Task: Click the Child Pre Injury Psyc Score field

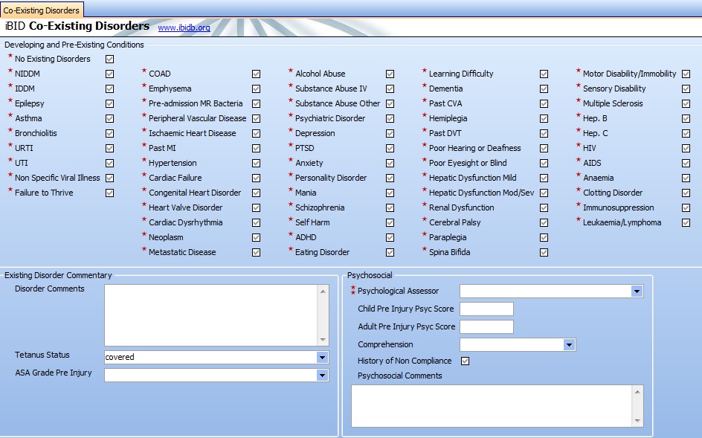Action: pyautogui.click(x=486, y=309)
